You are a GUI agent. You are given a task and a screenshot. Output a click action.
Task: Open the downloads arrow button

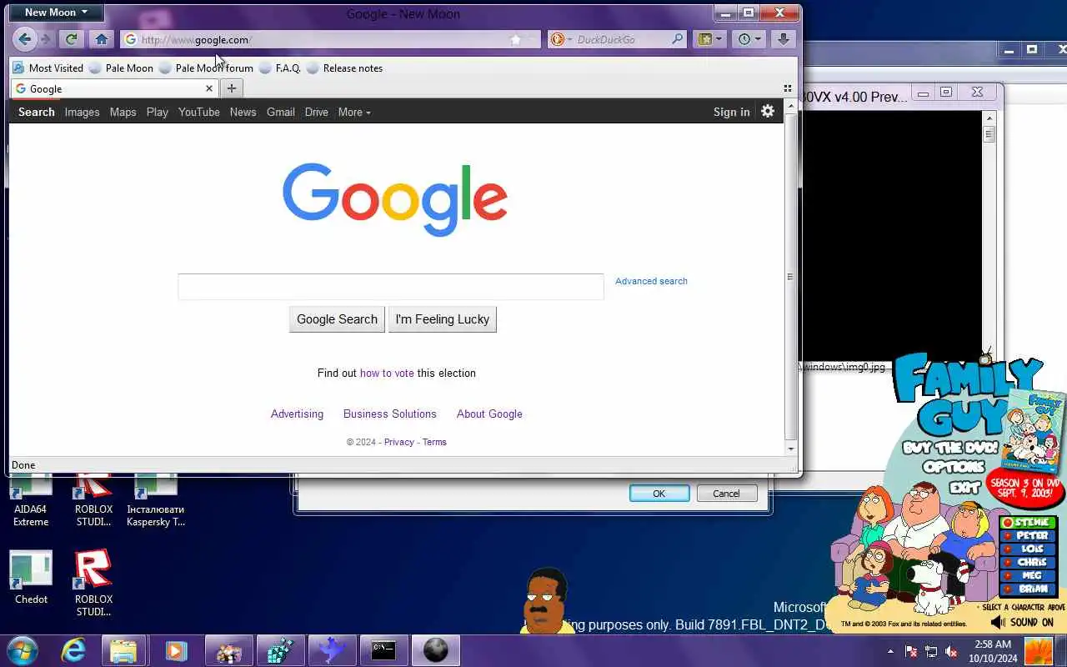pos(783,39)
